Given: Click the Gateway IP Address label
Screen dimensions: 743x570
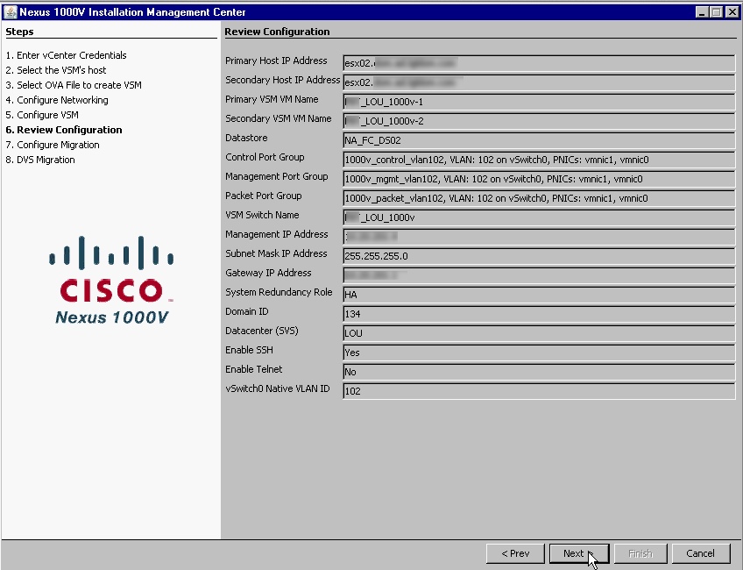Looking at the screenshot, I should click(x=268, y=273).
